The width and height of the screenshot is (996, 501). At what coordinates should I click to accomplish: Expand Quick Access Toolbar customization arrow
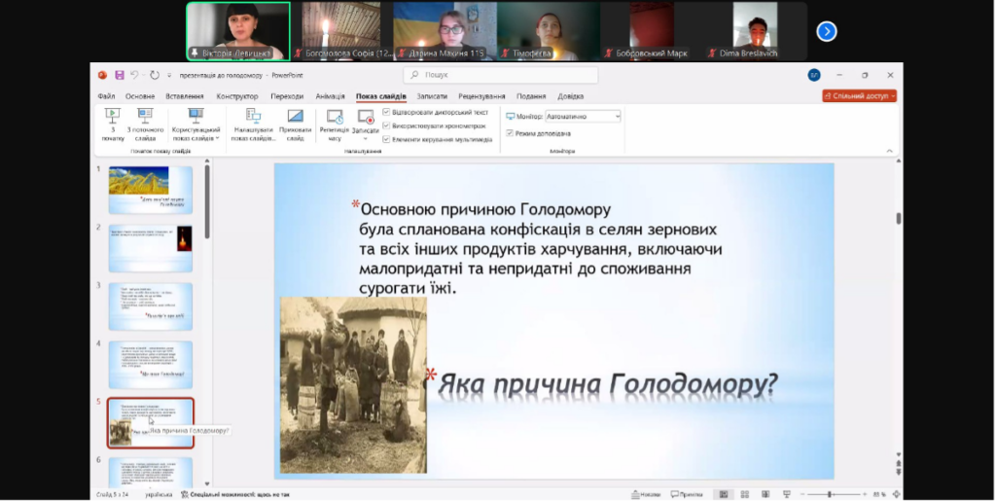click(169, 75)
